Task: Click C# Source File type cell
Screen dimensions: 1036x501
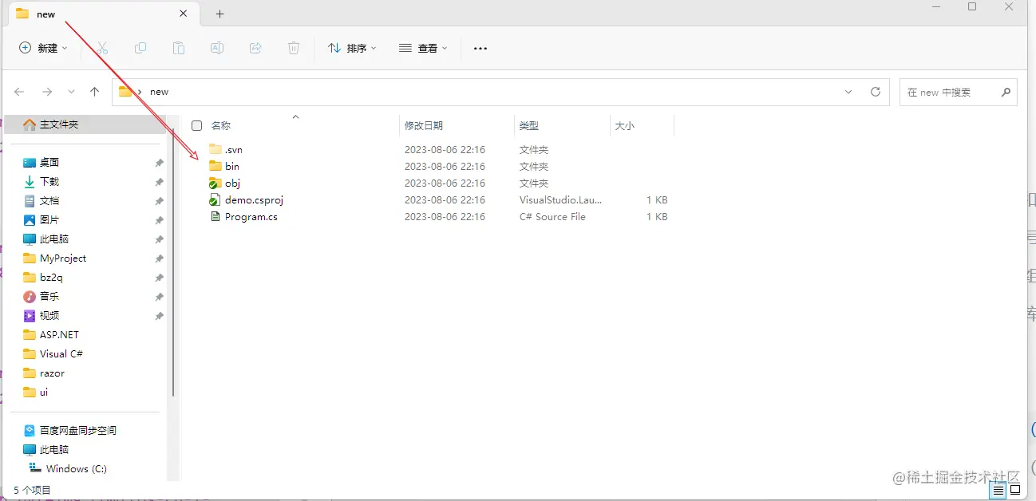Action: [552, 217]
